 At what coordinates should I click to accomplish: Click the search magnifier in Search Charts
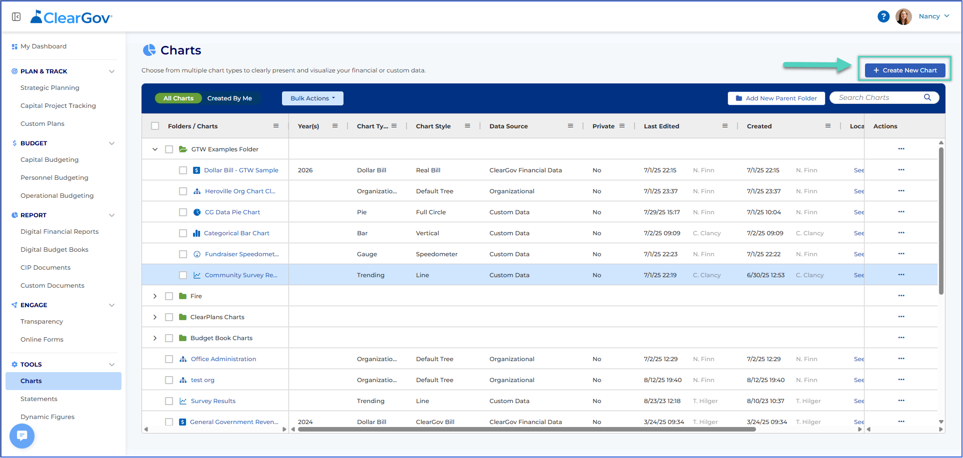point(927,97)
